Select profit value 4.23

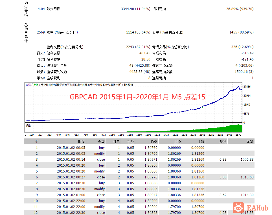click(223, 212)
